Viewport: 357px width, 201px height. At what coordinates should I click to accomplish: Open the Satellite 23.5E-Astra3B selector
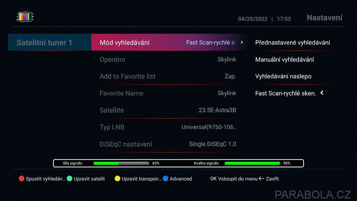point(169,110)
